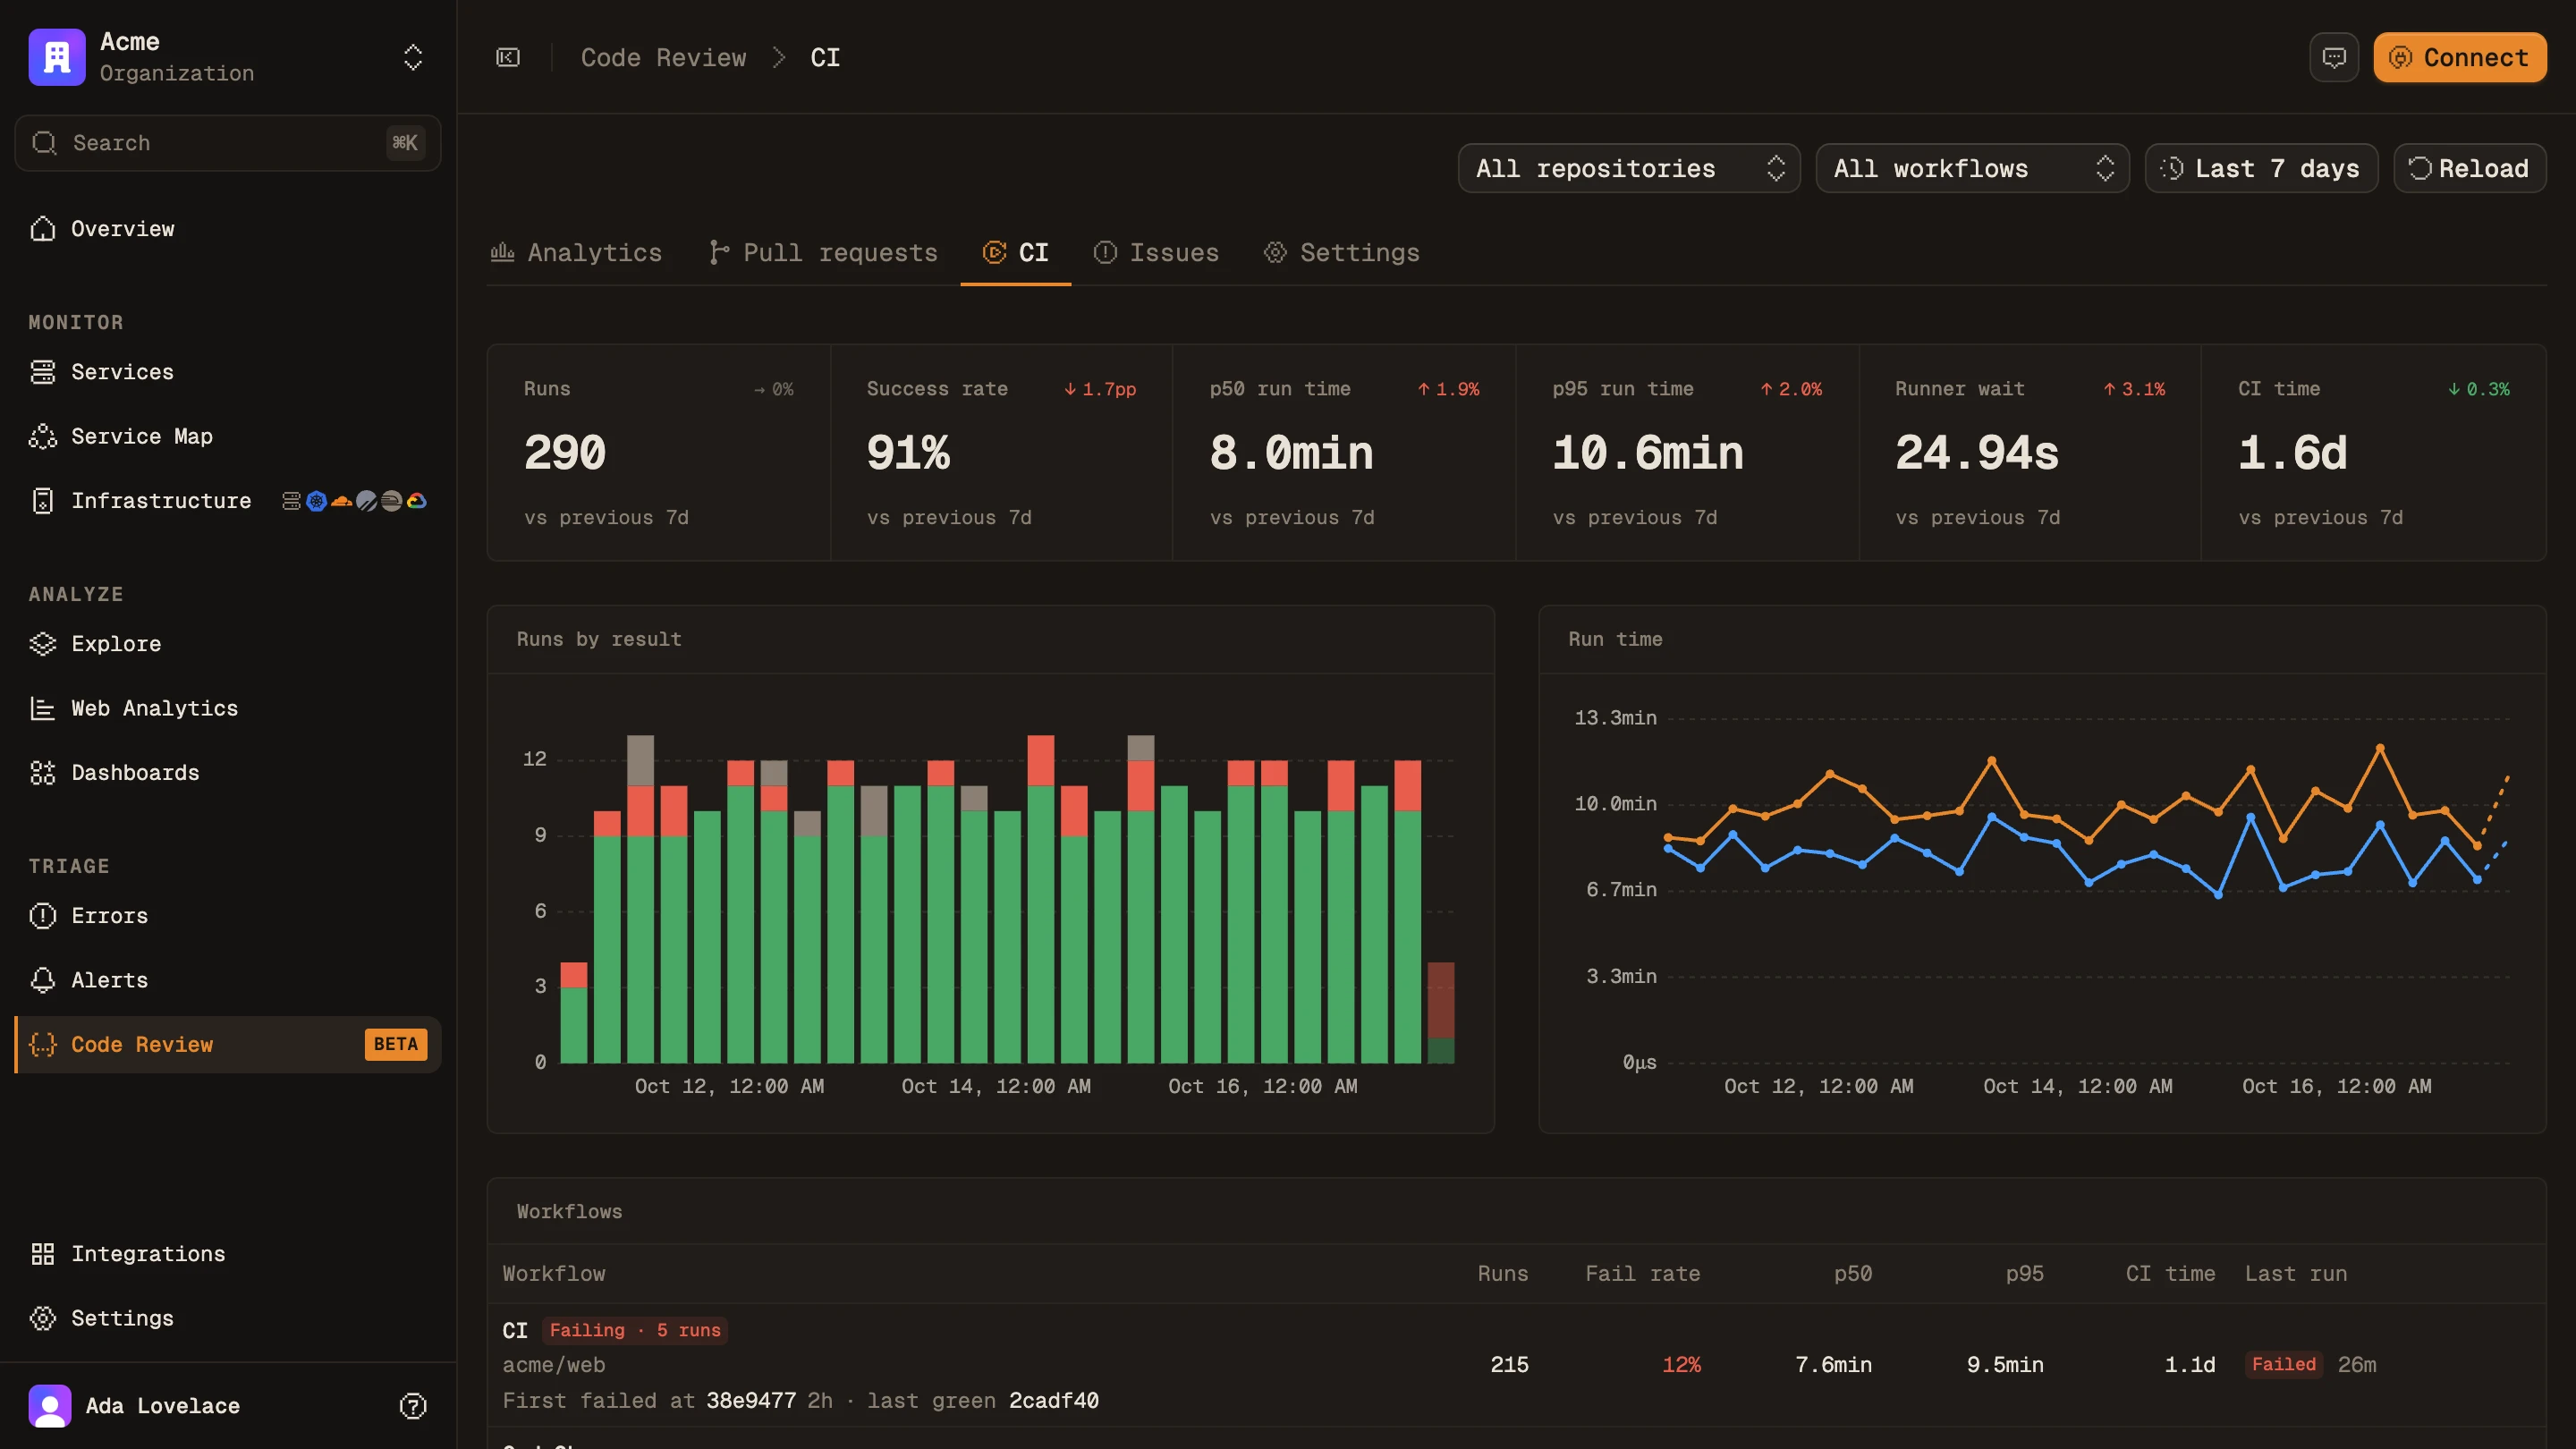Viewport: 2576px width, 1449px height.
Task: Open the feedback chat icon button
Action: point(2334,57)
